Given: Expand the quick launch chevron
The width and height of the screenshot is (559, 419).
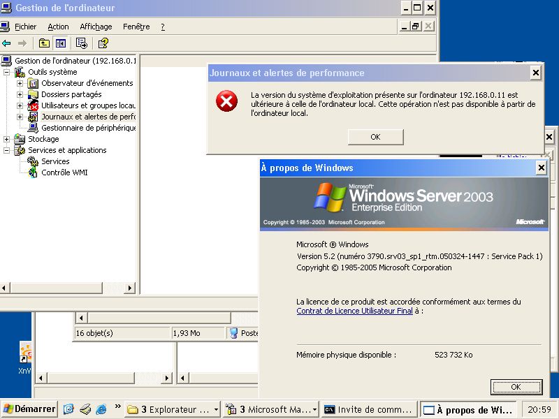Looking at the screenshot, I should tap(117, 406).
